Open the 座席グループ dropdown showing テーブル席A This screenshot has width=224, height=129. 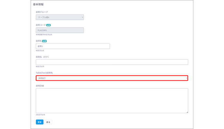coord(60,17)
